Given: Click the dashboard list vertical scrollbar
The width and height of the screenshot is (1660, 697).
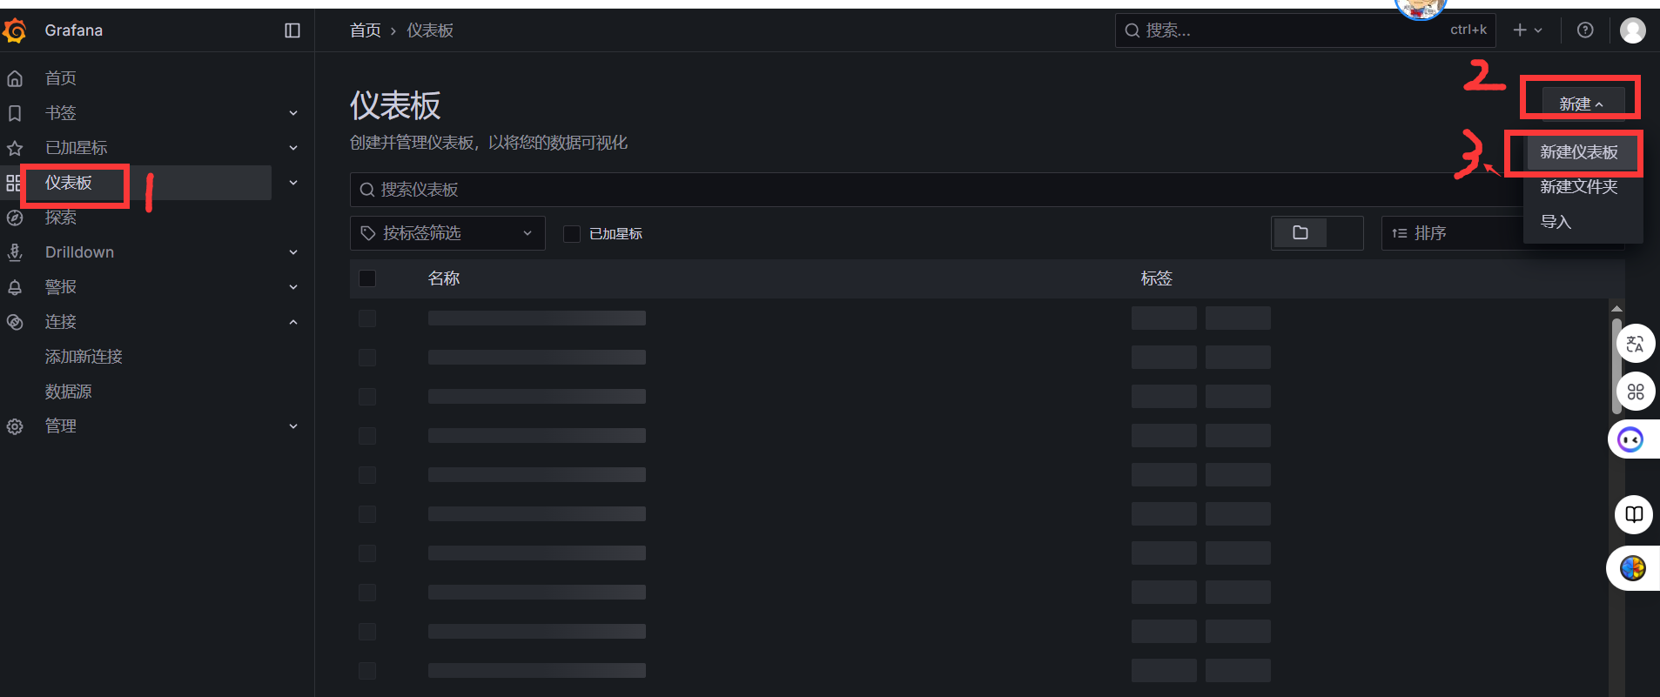Looking at the screenshot, I should [1616, 365].
